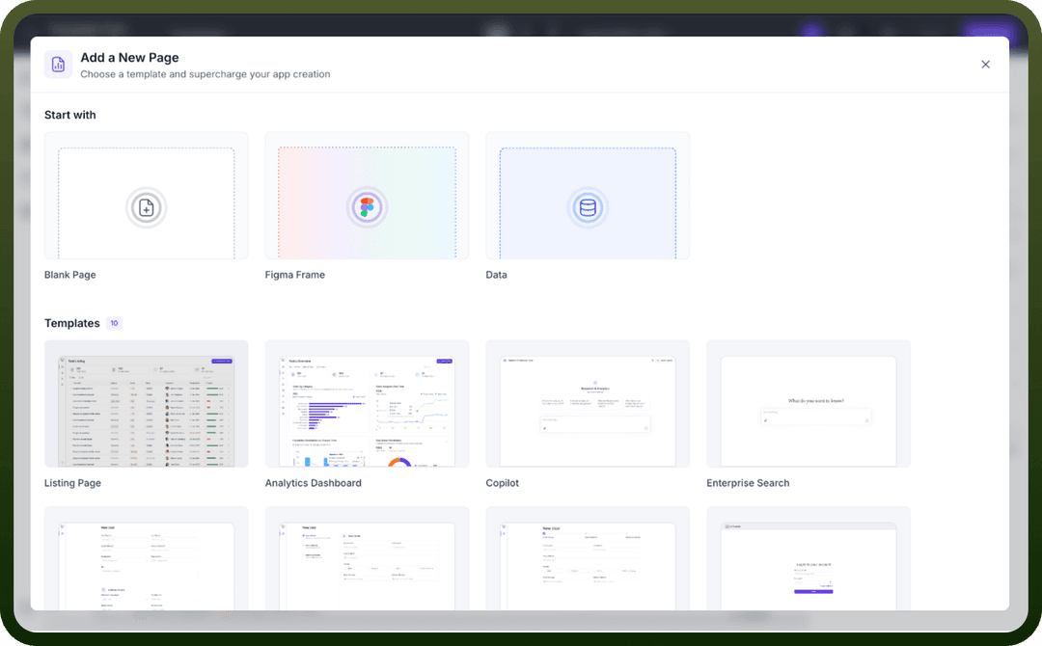1042x646 pixels.
Task: Select the Blank Page card
Action: pyautogui.click(x=147, y=195)
